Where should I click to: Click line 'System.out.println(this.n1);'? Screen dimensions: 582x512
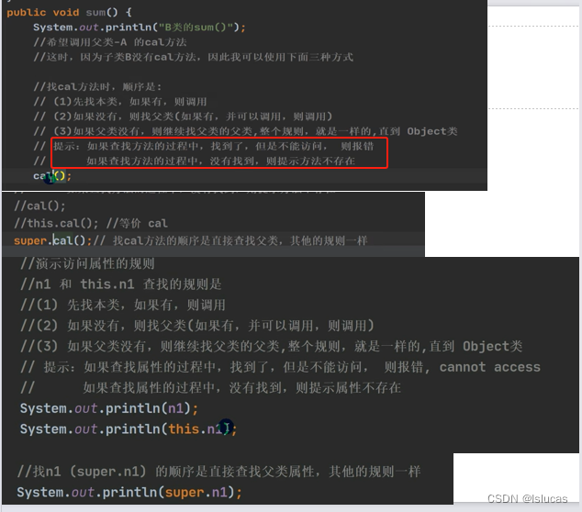[x=129, y=429]
